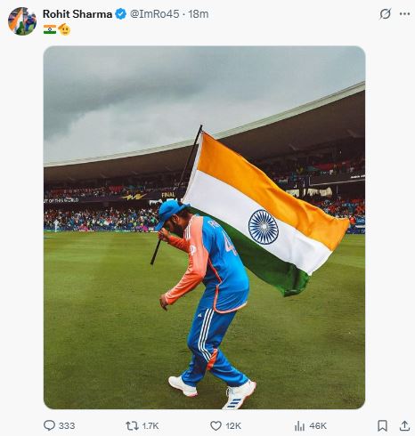
Task: Open the flag photo in full view
Action: pyautogui.click(x=204, y=228)
